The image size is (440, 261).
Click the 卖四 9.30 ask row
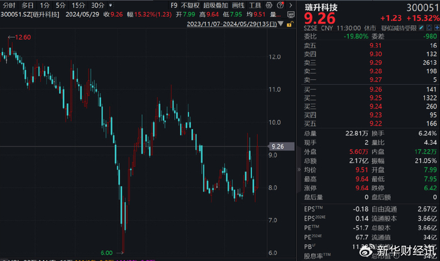pos(370,54)
